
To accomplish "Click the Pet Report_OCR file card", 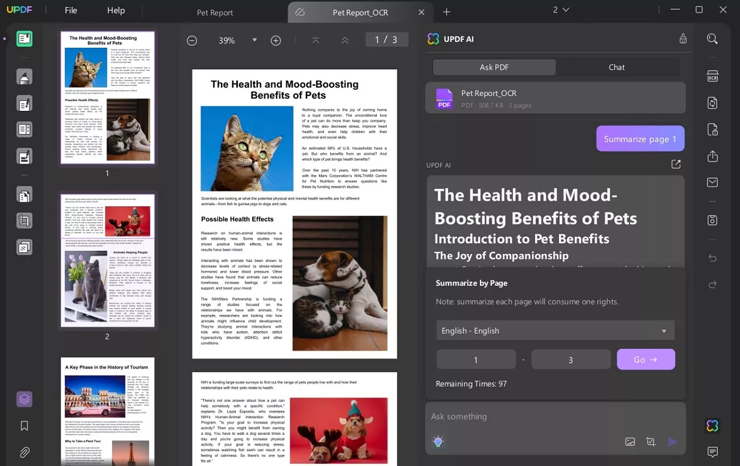I will coord(555,98).
